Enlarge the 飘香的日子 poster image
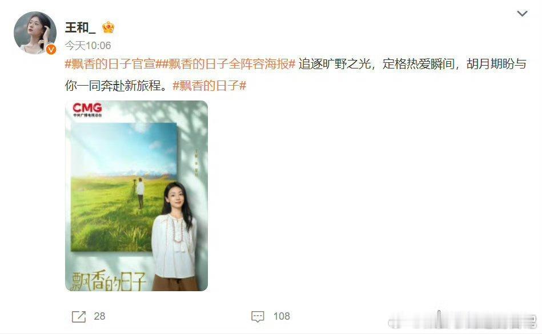 136,196
